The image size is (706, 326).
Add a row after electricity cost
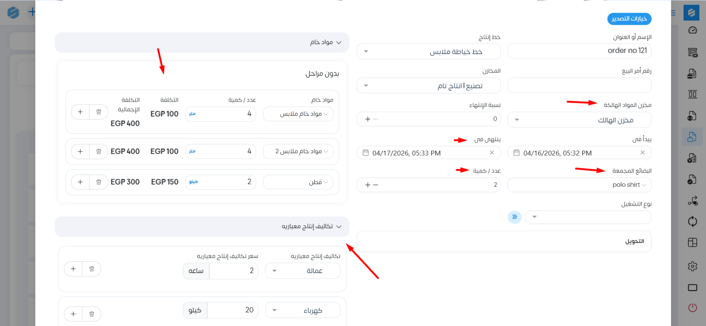[x=73, y=314]
